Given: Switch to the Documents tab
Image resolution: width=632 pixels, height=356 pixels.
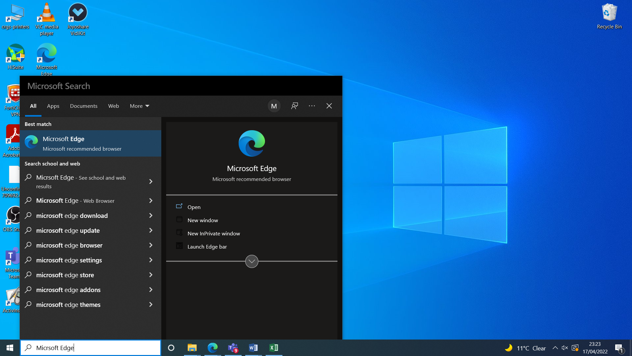Looking at the screenshot, I should pyautogui.click(x=84, y=106).
